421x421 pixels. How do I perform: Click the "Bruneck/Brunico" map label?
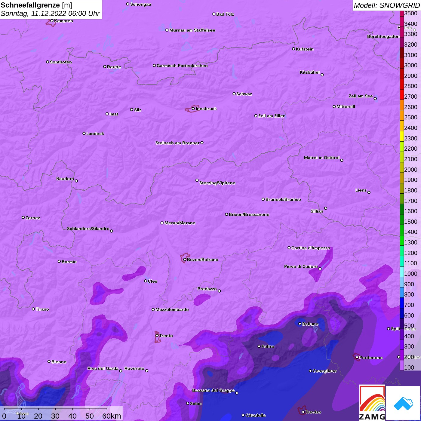pos(283,199)
